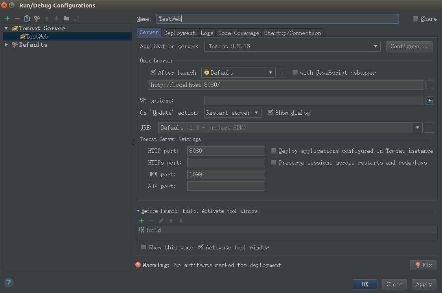Collapse the Tomcat Server tree node
Viewport: 442px width, 293px height.
(x=6, y=28)
